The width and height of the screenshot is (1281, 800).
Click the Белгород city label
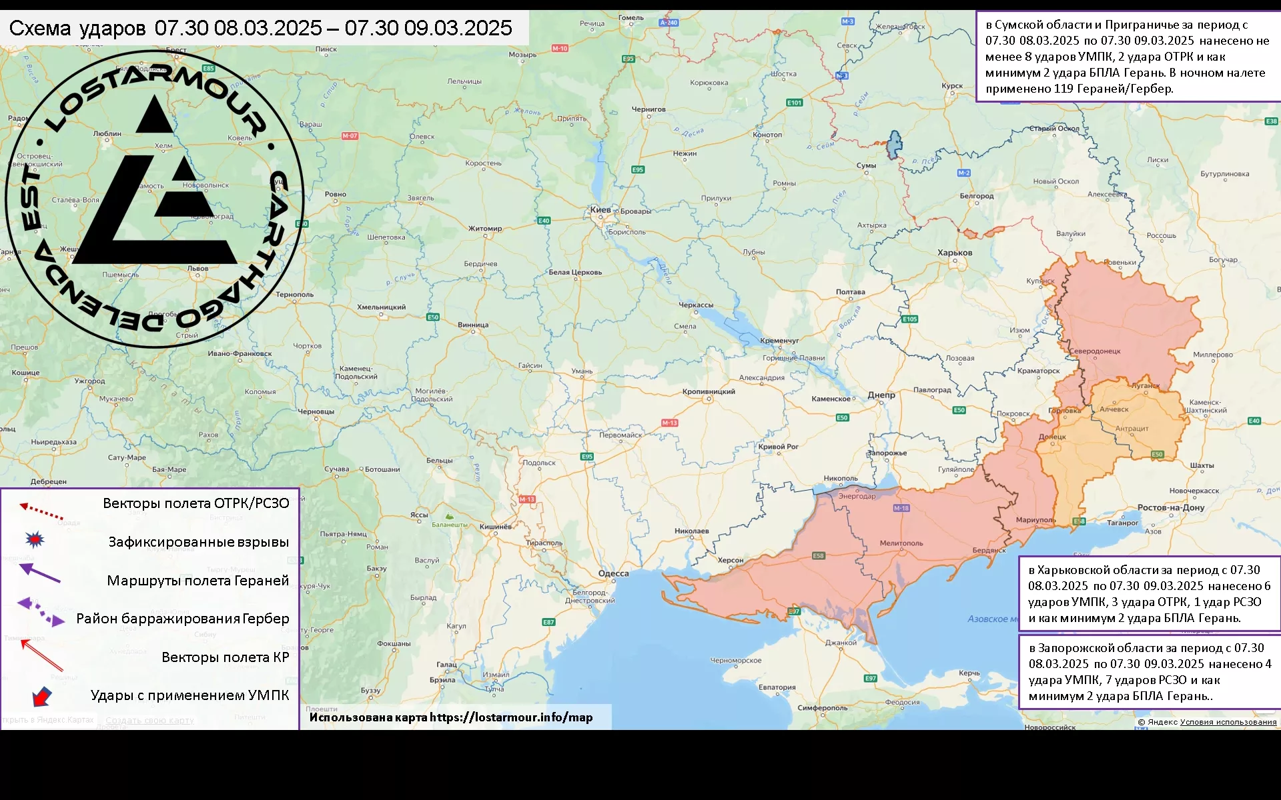tap(977, 195)
